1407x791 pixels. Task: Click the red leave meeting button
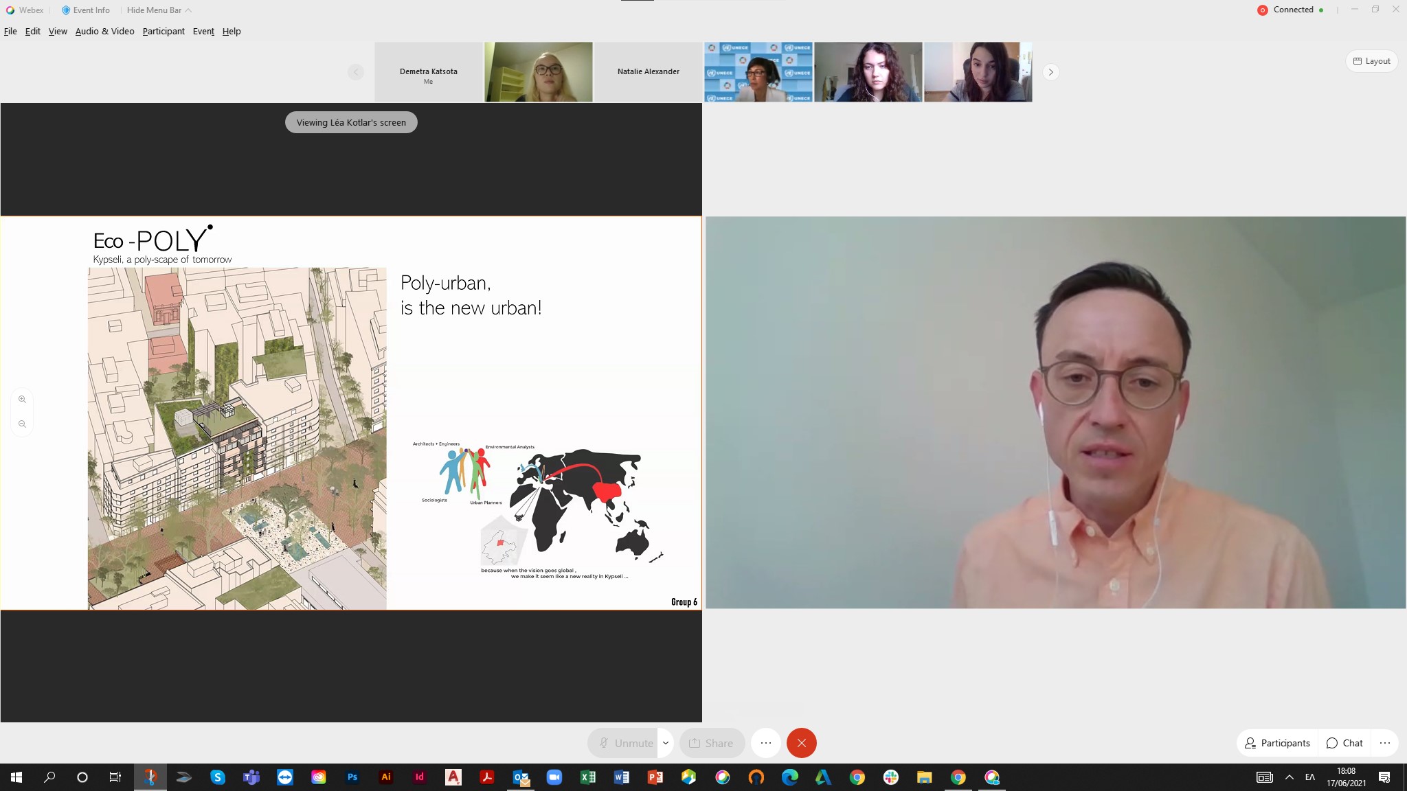[801, 743]
